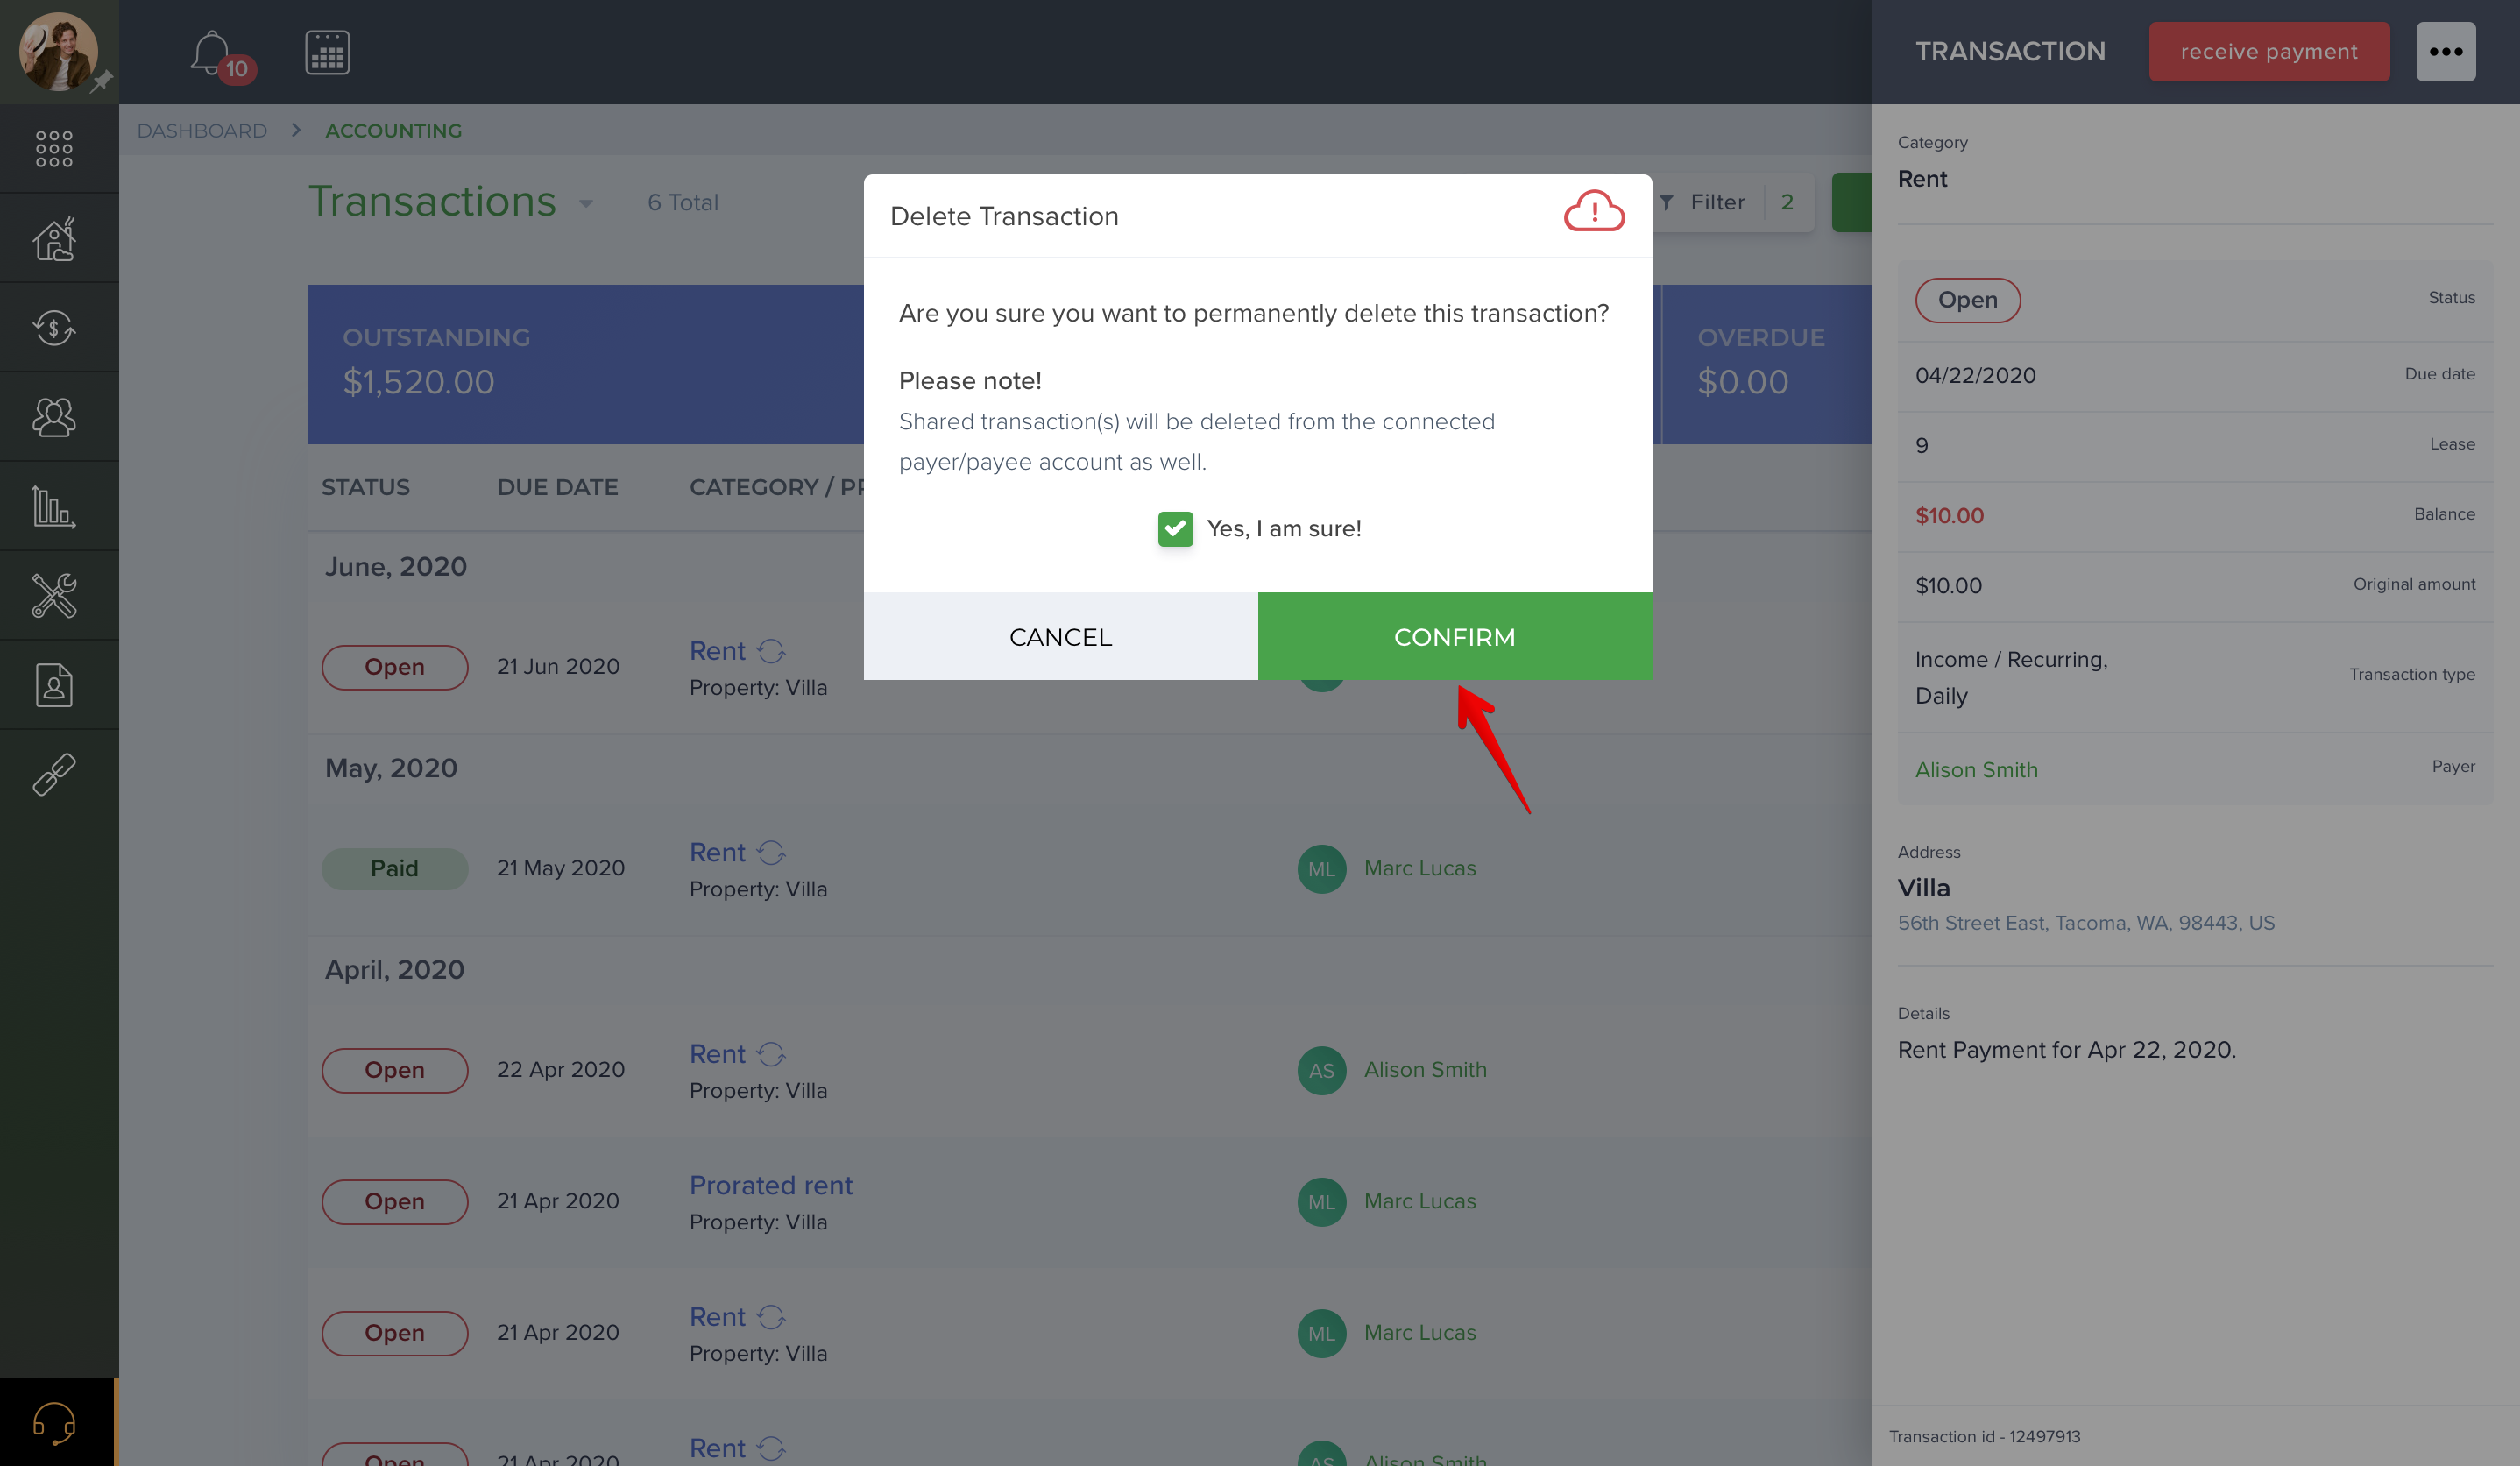Click the '22 Apr 2020' due date cell
Screen dimensions: 2520x1466
tap(560, 1069)
